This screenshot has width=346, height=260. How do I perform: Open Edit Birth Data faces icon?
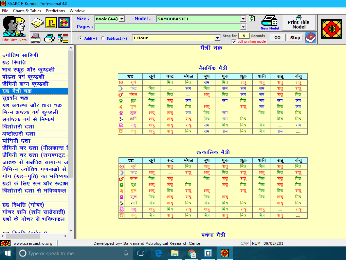coord(14,26)
